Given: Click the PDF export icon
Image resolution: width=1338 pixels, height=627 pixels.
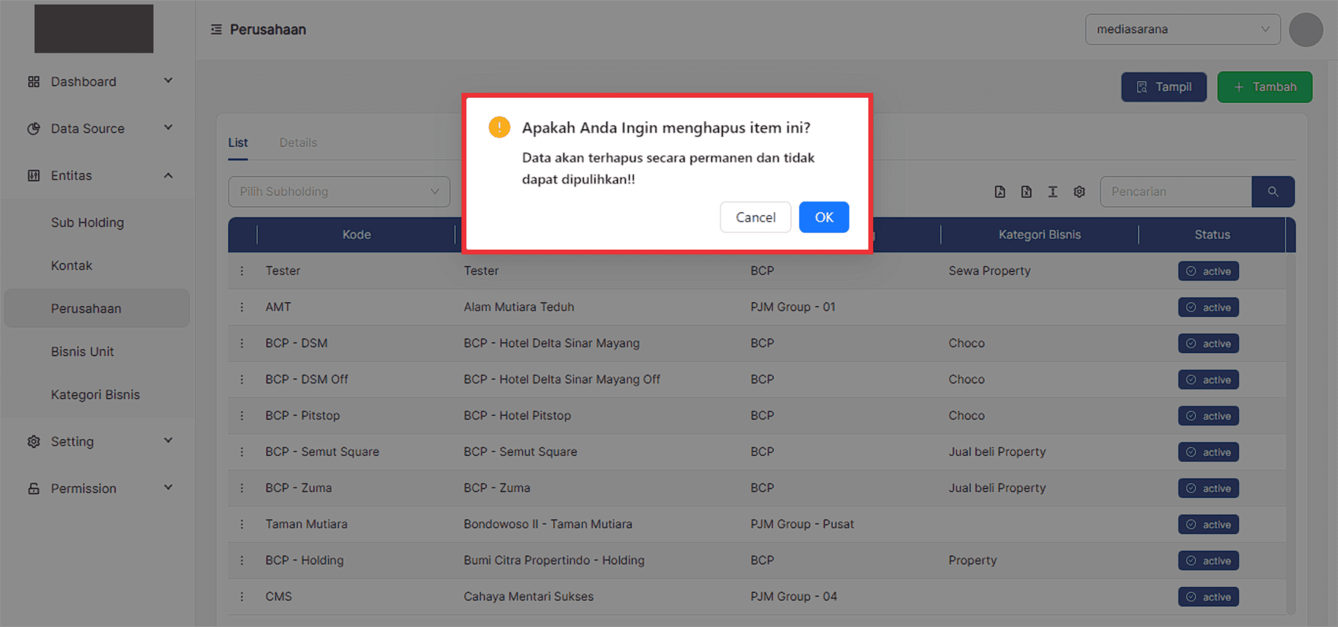Looking at the screenshot, I should [x=999, y=192].
